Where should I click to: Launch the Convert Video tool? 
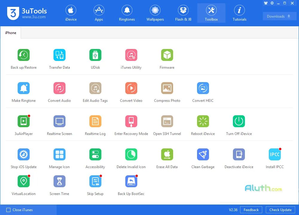[131, 88]
